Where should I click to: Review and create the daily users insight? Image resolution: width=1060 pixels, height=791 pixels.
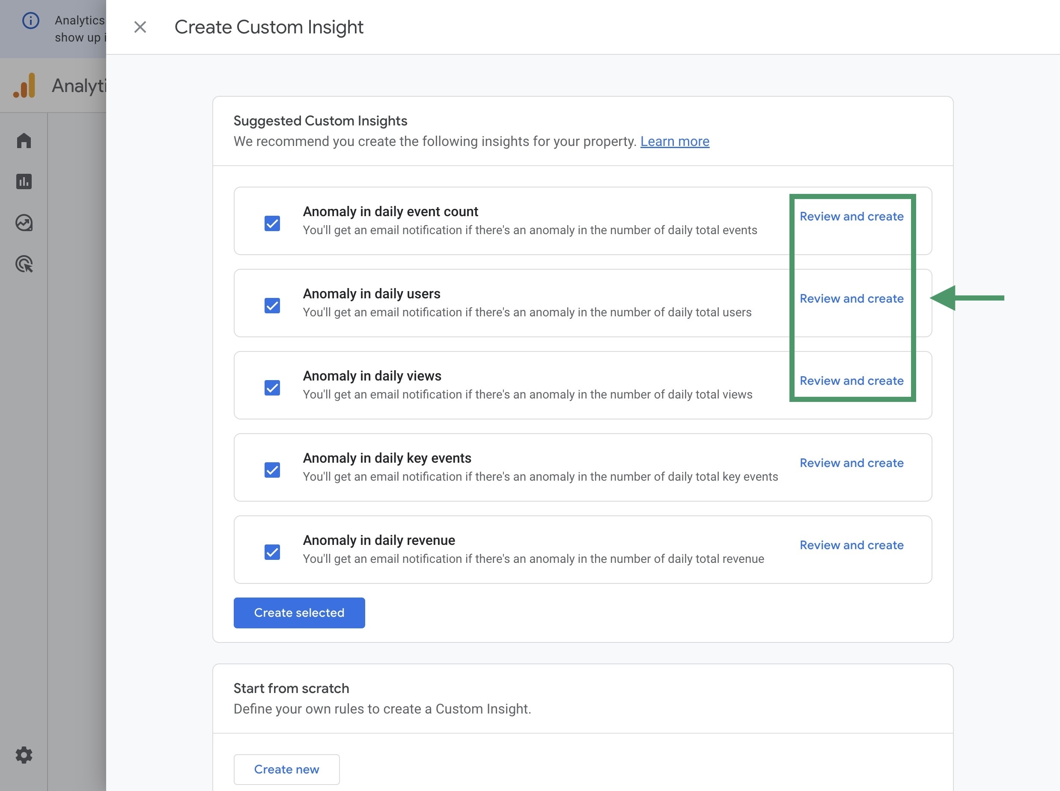[x=851, y=298]
